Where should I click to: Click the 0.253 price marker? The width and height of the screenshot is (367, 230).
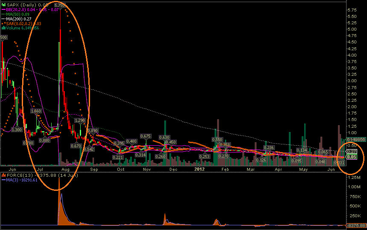point(204,156)
